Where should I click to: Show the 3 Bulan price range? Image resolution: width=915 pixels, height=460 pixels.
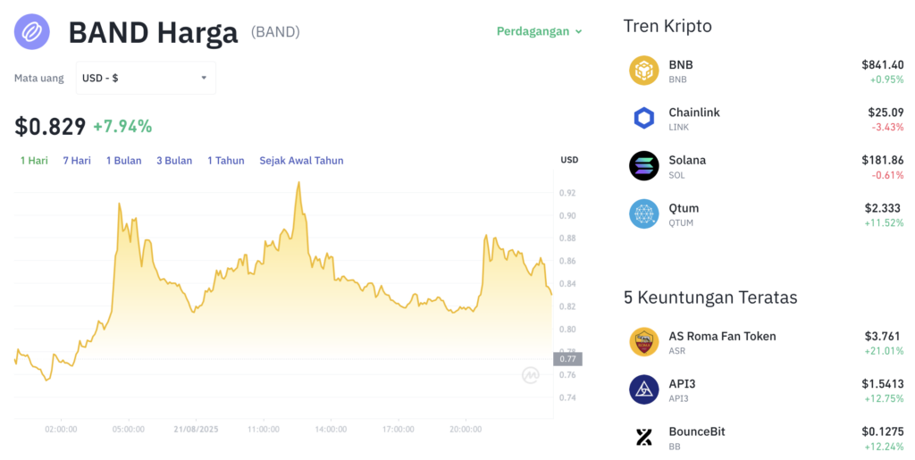pos(174,161)
